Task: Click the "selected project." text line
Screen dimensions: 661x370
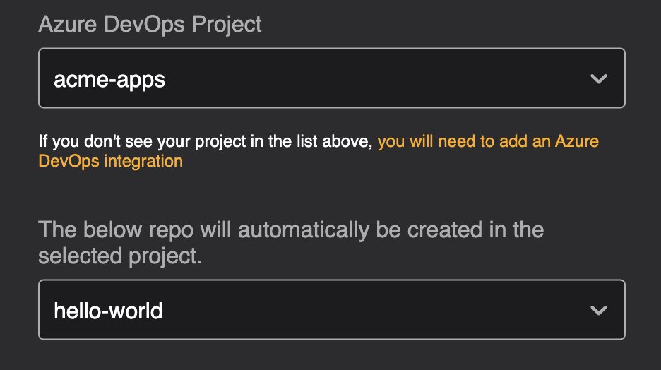Action: point(120,256)
